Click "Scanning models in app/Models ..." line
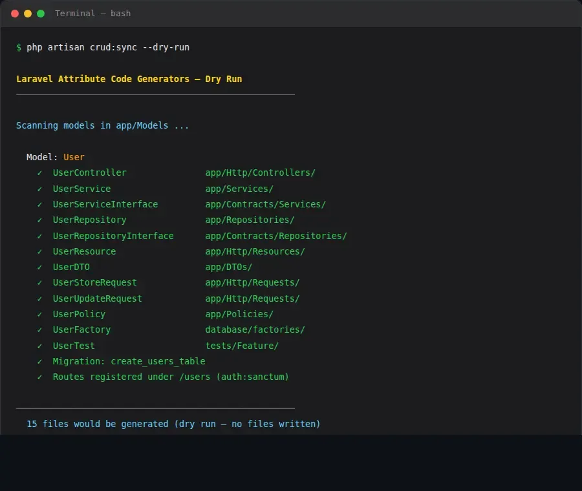This screenshot has height=491, width=582. coord(102,126)
